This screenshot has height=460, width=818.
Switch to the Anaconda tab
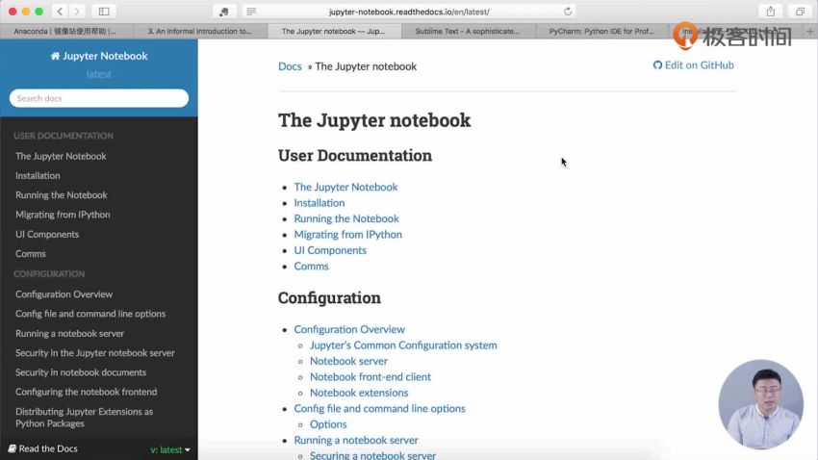pyautogui.click(x=65, y=31)
